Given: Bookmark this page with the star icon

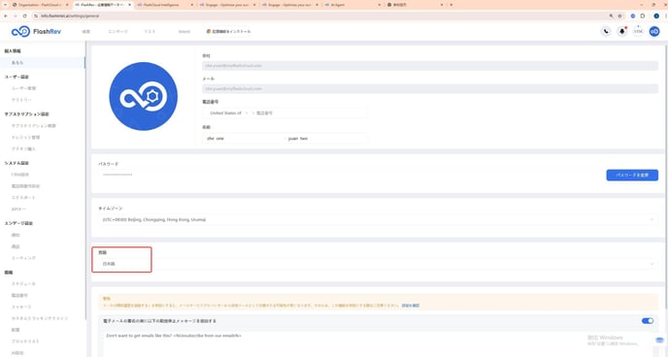Looking at the screenshot, I should 619,16.
